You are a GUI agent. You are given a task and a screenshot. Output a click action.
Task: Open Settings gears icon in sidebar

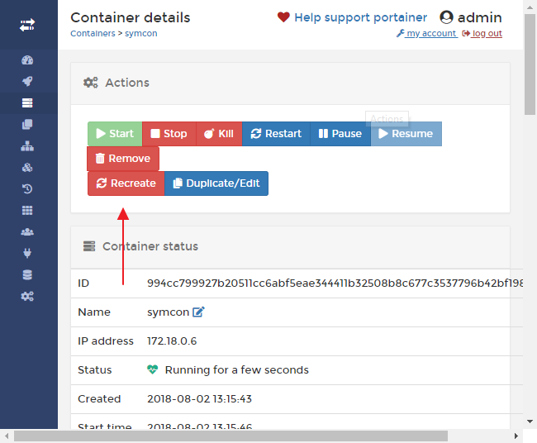pyautogui.click(x=27, y=296)
